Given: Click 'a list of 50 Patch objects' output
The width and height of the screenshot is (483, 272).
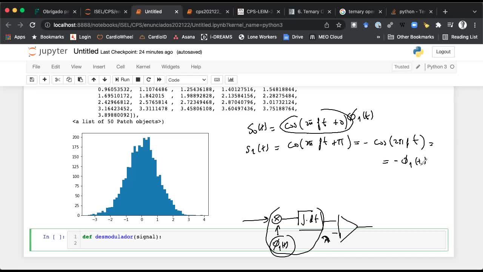Looking at the screenshot, I should [118, 122].
